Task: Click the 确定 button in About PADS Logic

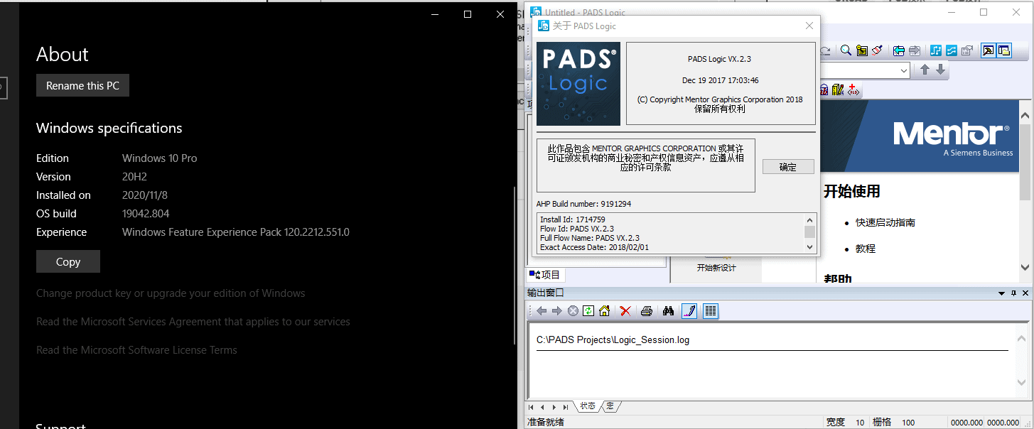Action: 788,167
